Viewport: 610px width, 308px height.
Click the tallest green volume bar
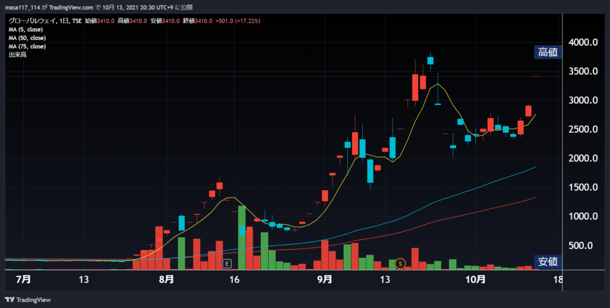[242, 238]
